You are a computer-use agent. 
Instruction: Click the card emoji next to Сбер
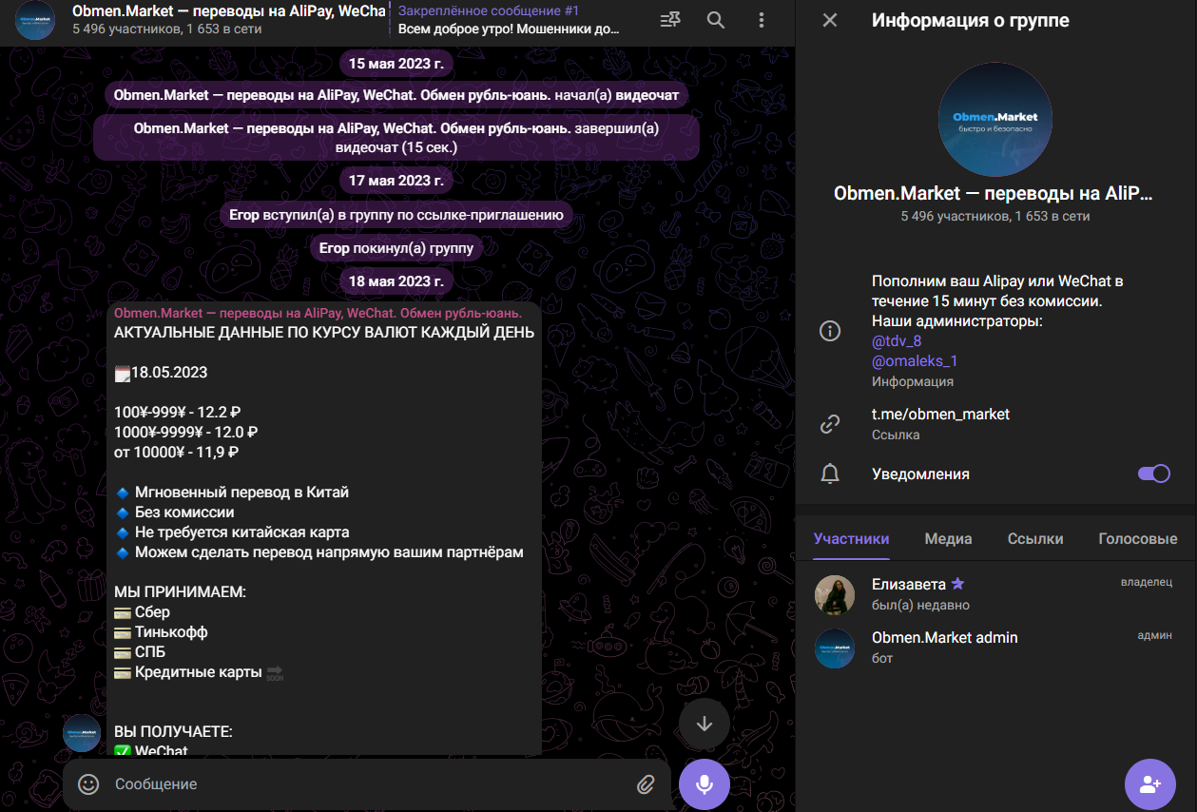click(123, 612)
